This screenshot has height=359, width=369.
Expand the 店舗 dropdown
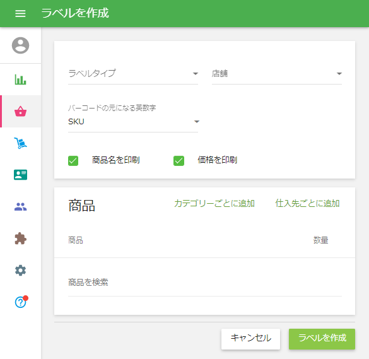(x=277, y=74)
